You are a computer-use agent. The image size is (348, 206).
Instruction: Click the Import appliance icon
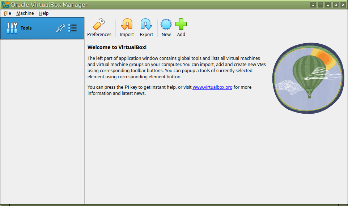click(127, 25)
